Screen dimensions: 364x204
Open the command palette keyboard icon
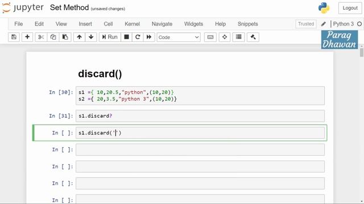pyautogui.click(x=210, y=37)
